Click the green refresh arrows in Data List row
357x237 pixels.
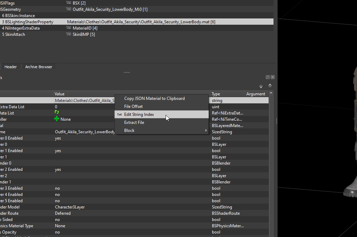click(57, 112)
